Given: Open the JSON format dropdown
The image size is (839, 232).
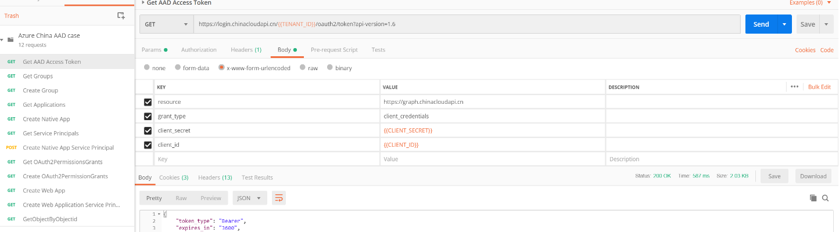Looking at the screenshot, I should 250,198.
